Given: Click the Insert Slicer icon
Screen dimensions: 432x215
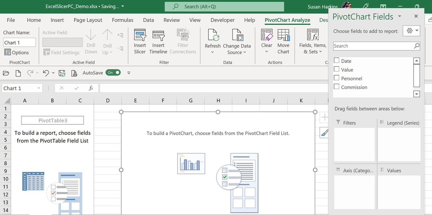Looking at the screenshot, I should [x=140, y=35].
